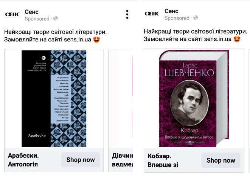Select the partially visible Дівчин ведмед carousel card

[121, 110]
